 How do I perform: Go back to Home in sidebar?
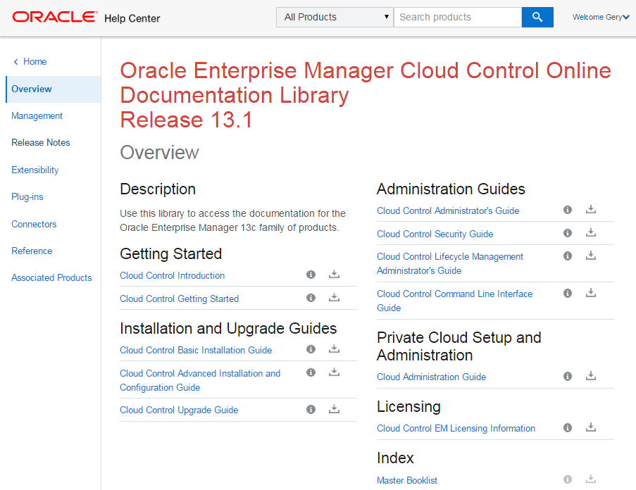coord(30,62)
